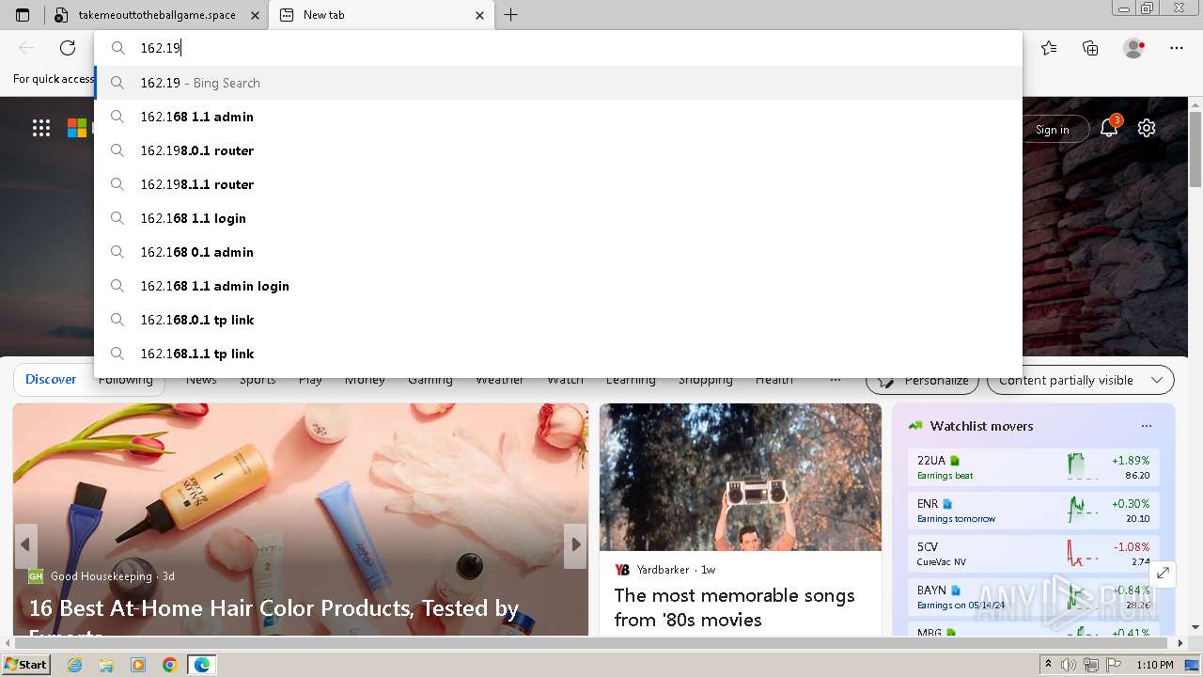Show hidden system tray icons

pos(1049,665)
